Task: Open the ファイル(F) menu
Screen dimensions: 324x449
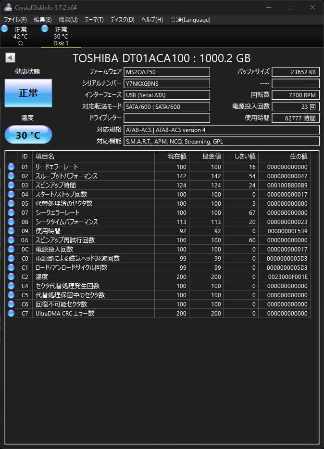Action: click(15, 20)
